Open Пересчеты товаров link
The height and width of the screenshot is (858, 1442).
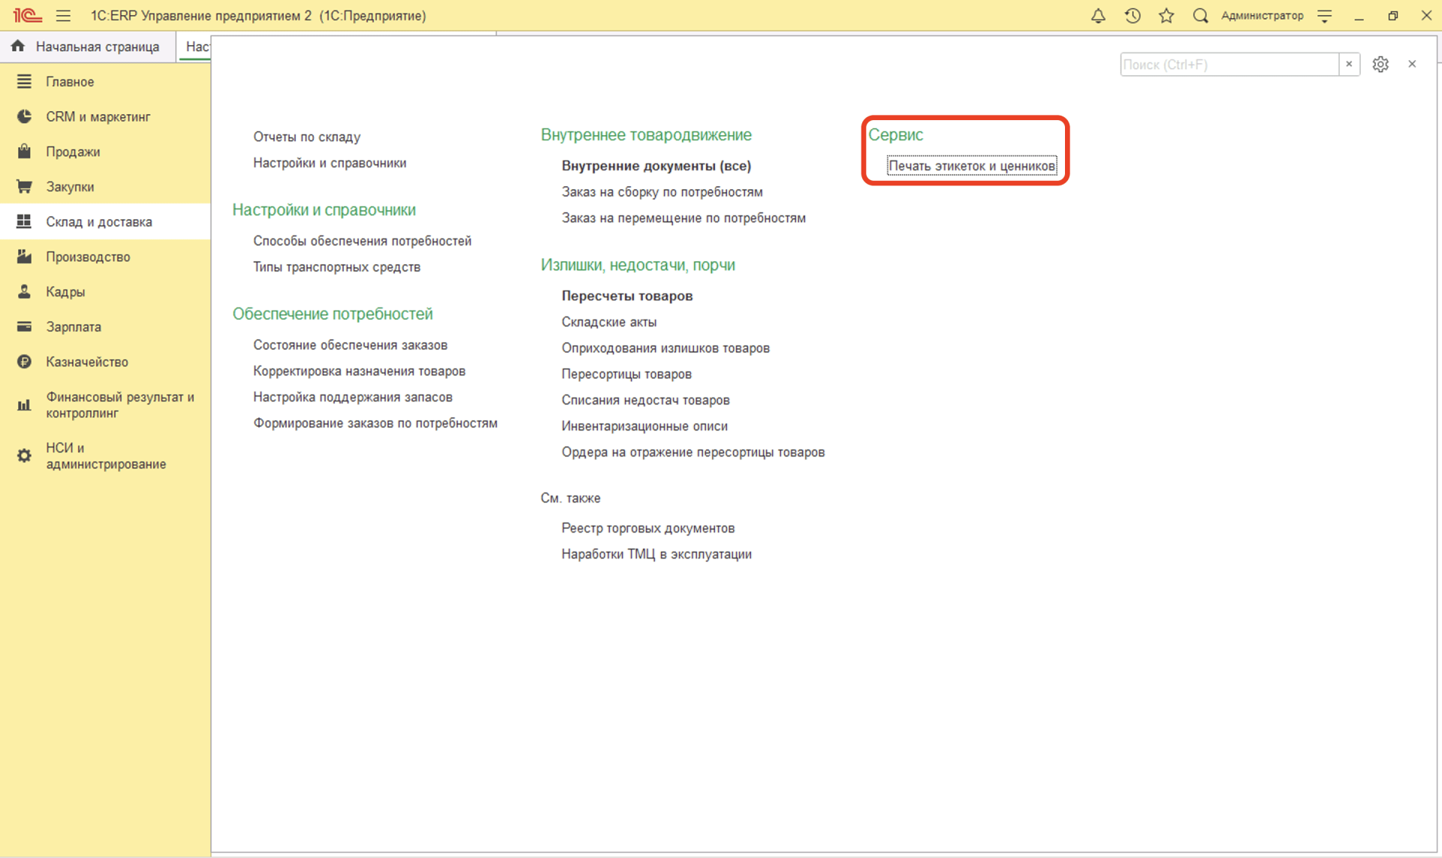pos(627,296)
